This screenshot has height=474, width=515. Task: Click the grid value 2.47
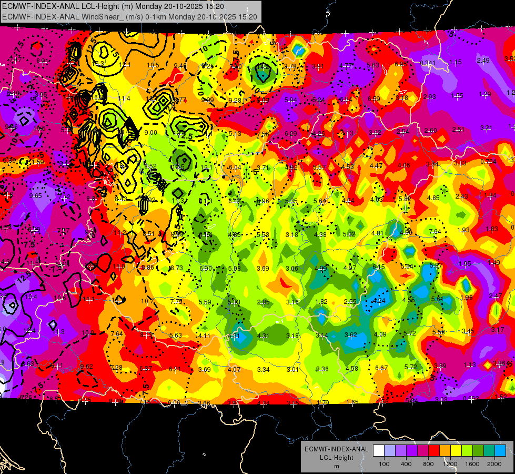[x=496, y=295]
